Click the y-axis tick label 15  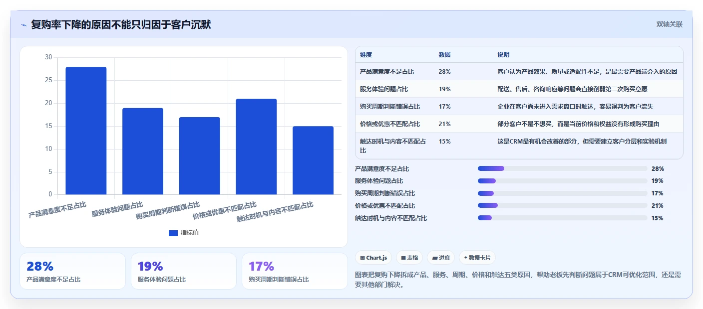pos(48,126)
